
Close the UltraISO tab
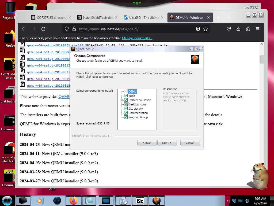162,17
